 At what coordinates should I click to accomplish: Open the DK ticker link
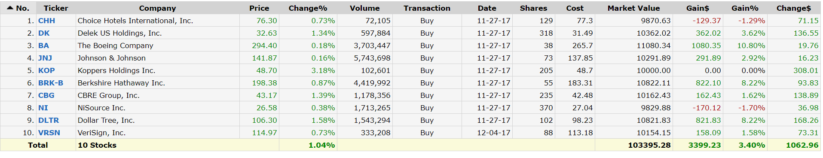[44, 33]
